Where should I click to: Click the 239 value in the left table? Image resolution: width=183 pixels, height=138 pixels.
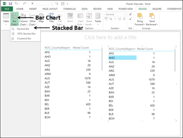coord(88,70)
